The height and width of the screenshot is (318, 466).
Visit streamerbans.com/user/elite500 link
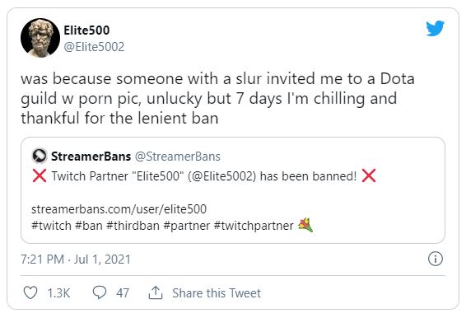click(119, 209)
